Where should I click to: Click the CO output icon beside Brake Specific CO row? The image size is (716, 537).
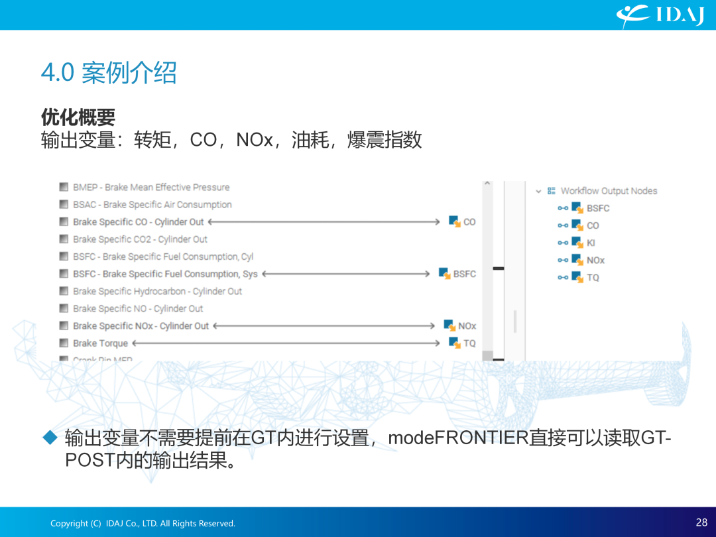click(x=455, y=222)
